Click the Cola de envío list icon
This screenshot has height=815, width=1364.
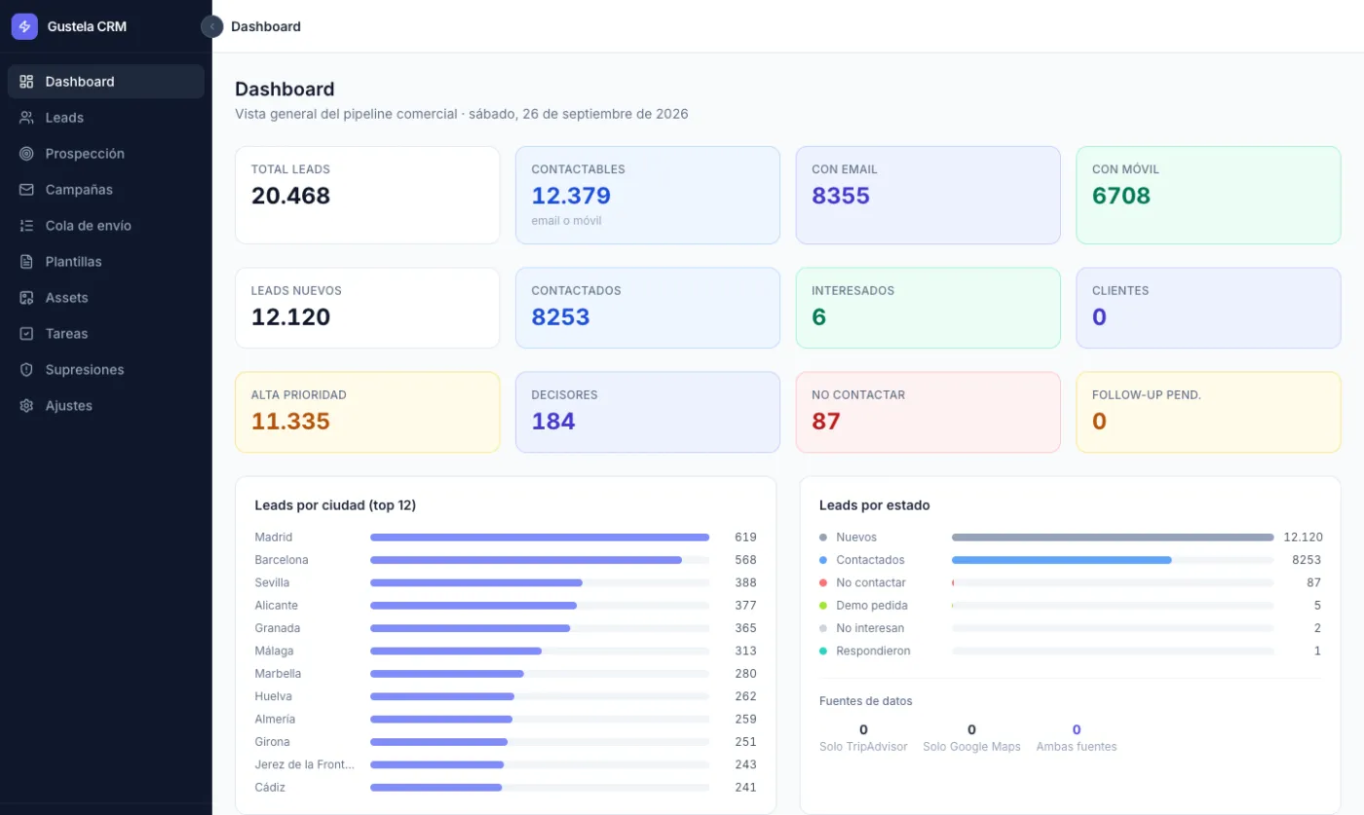[x=26, y=226]
